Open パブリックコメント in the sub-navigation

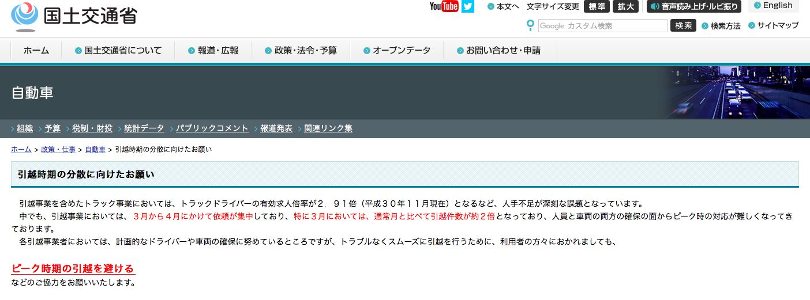tap(212, 128)
